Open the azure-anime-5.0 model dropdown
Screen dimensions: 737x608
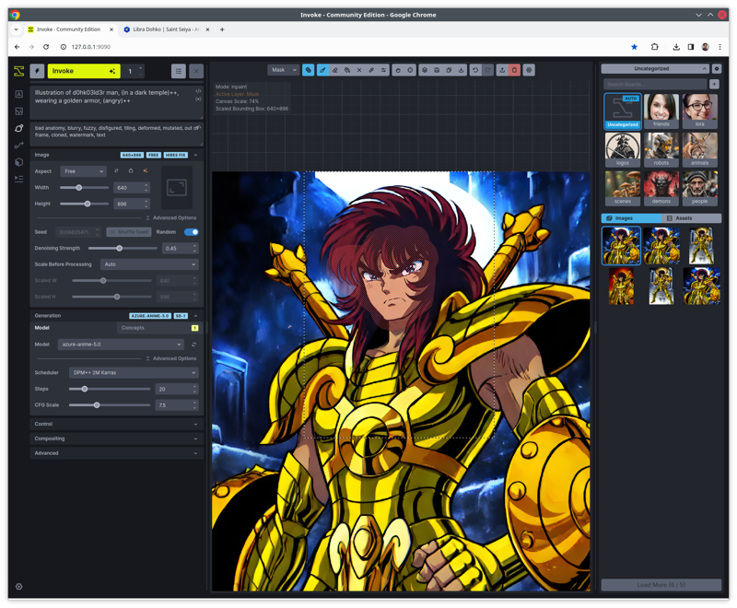[x=121, y=345]
